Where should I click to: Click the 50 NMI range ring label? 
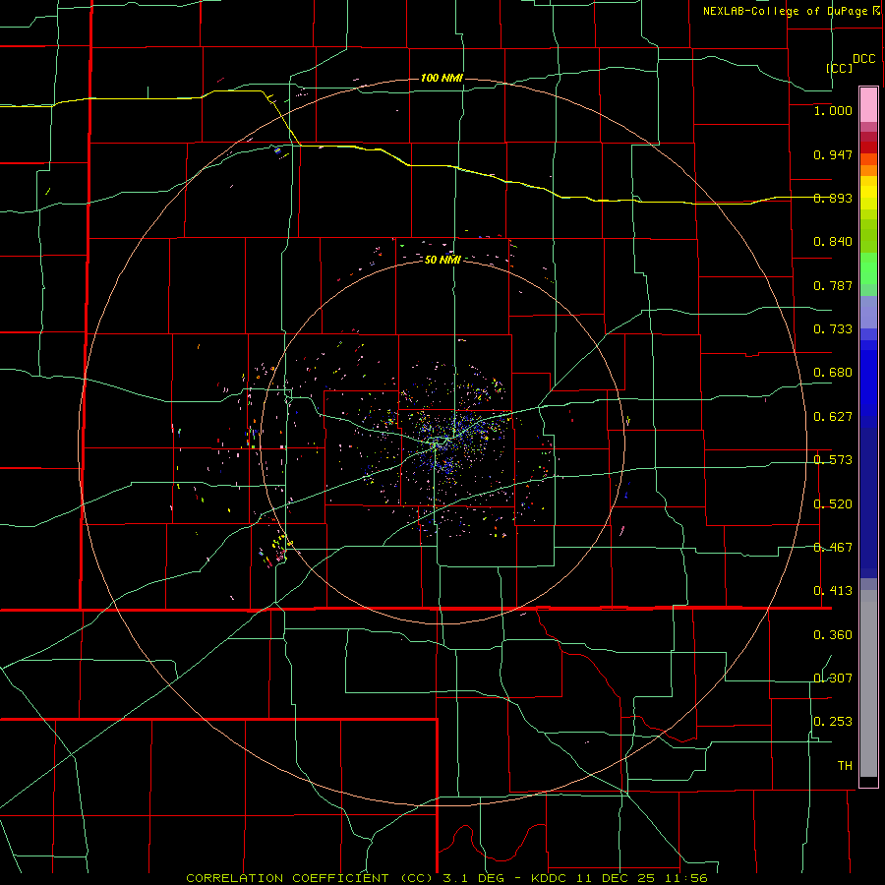(x=442, y=261)
